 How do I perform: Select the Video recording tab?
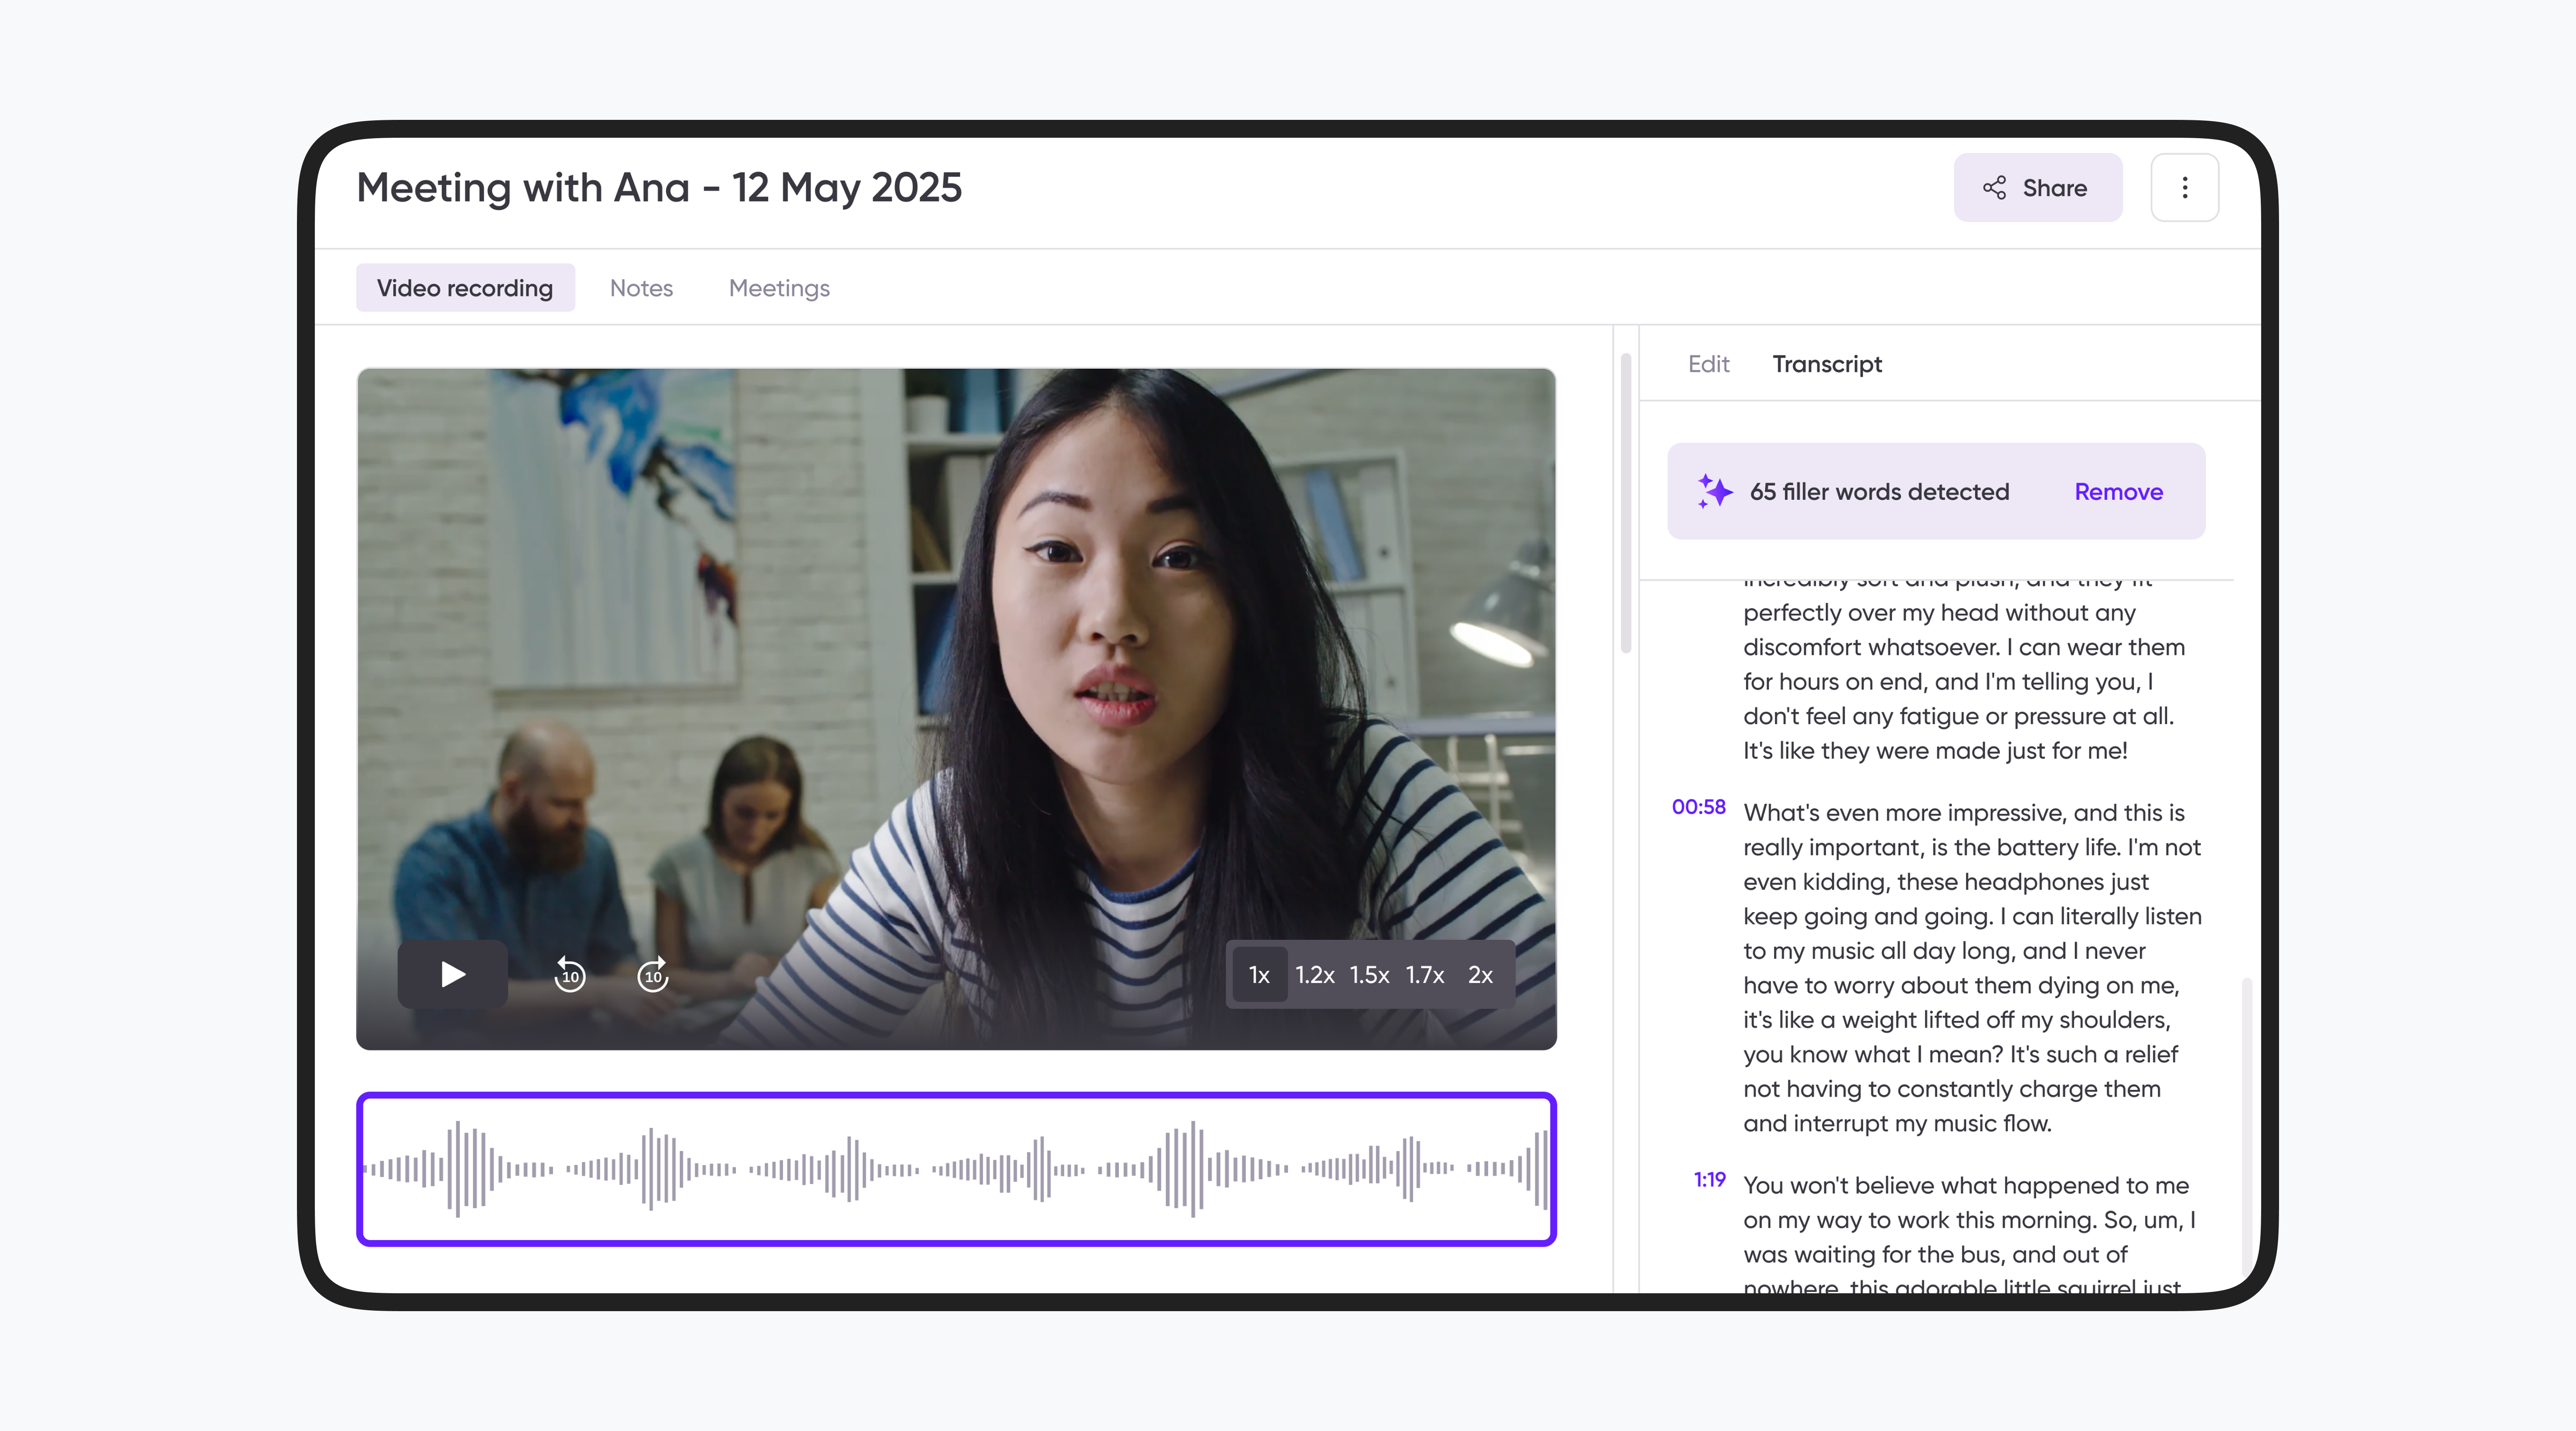pyautogui.click(x=465, y=288)
